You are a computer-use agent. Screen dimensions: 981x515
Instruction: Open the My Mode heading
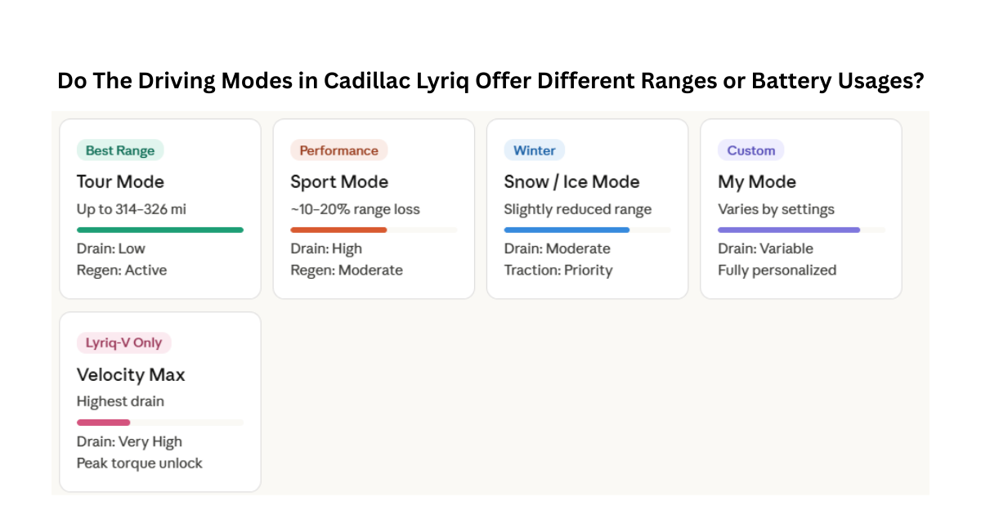757,181
